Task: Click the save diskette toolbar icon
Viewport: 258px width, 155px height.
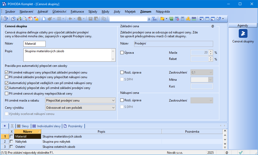Action: pyautogui.click(x=91, y=19)
